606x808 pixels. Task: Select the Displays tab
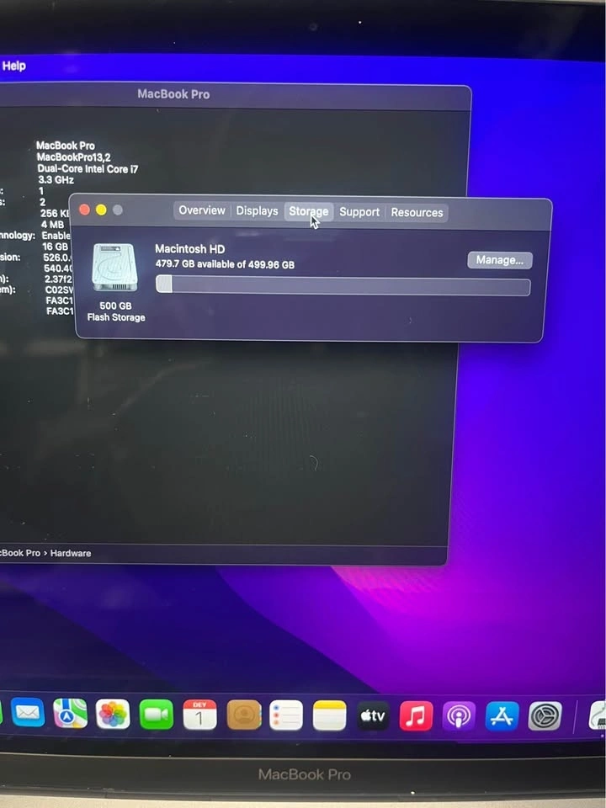click(257, 211)
